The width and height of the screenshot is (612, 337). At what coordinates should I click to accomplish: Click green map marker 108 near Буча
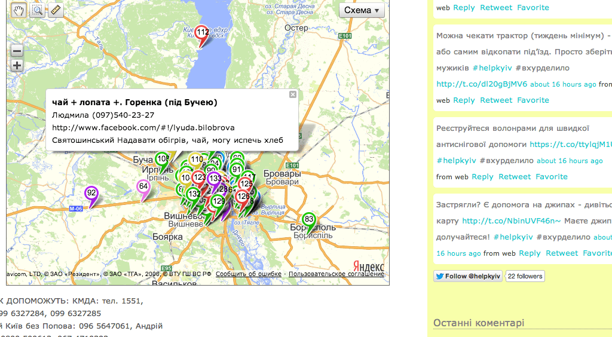point(162,160)
